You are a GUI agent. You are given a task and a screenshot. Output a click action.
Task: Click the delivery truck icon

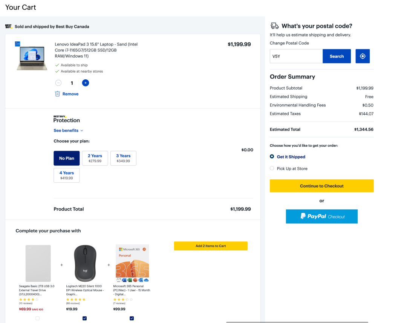point(274,26)
